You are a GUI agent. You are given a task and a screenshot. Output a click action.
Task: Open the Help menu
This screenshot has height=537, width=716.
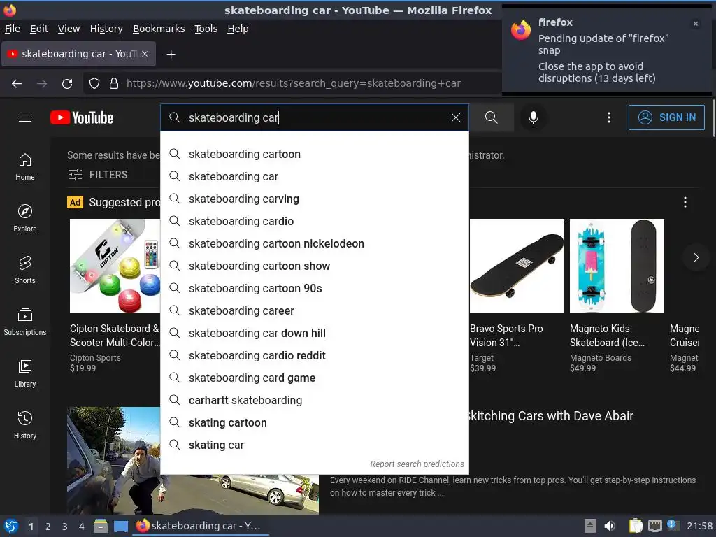(238, 29)
